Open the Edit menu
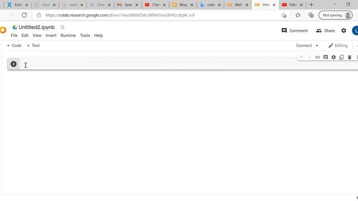 coord(25,36)
